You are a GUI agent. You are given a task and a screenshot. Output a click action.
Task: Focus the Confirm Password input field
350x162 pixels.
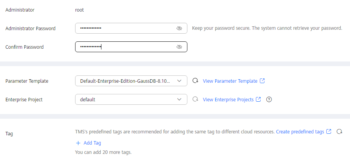click(x=131, y=47)
